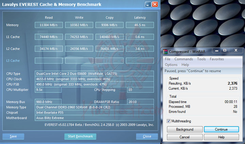Click CPU Multiplier value 9.5x

[48, 90]
